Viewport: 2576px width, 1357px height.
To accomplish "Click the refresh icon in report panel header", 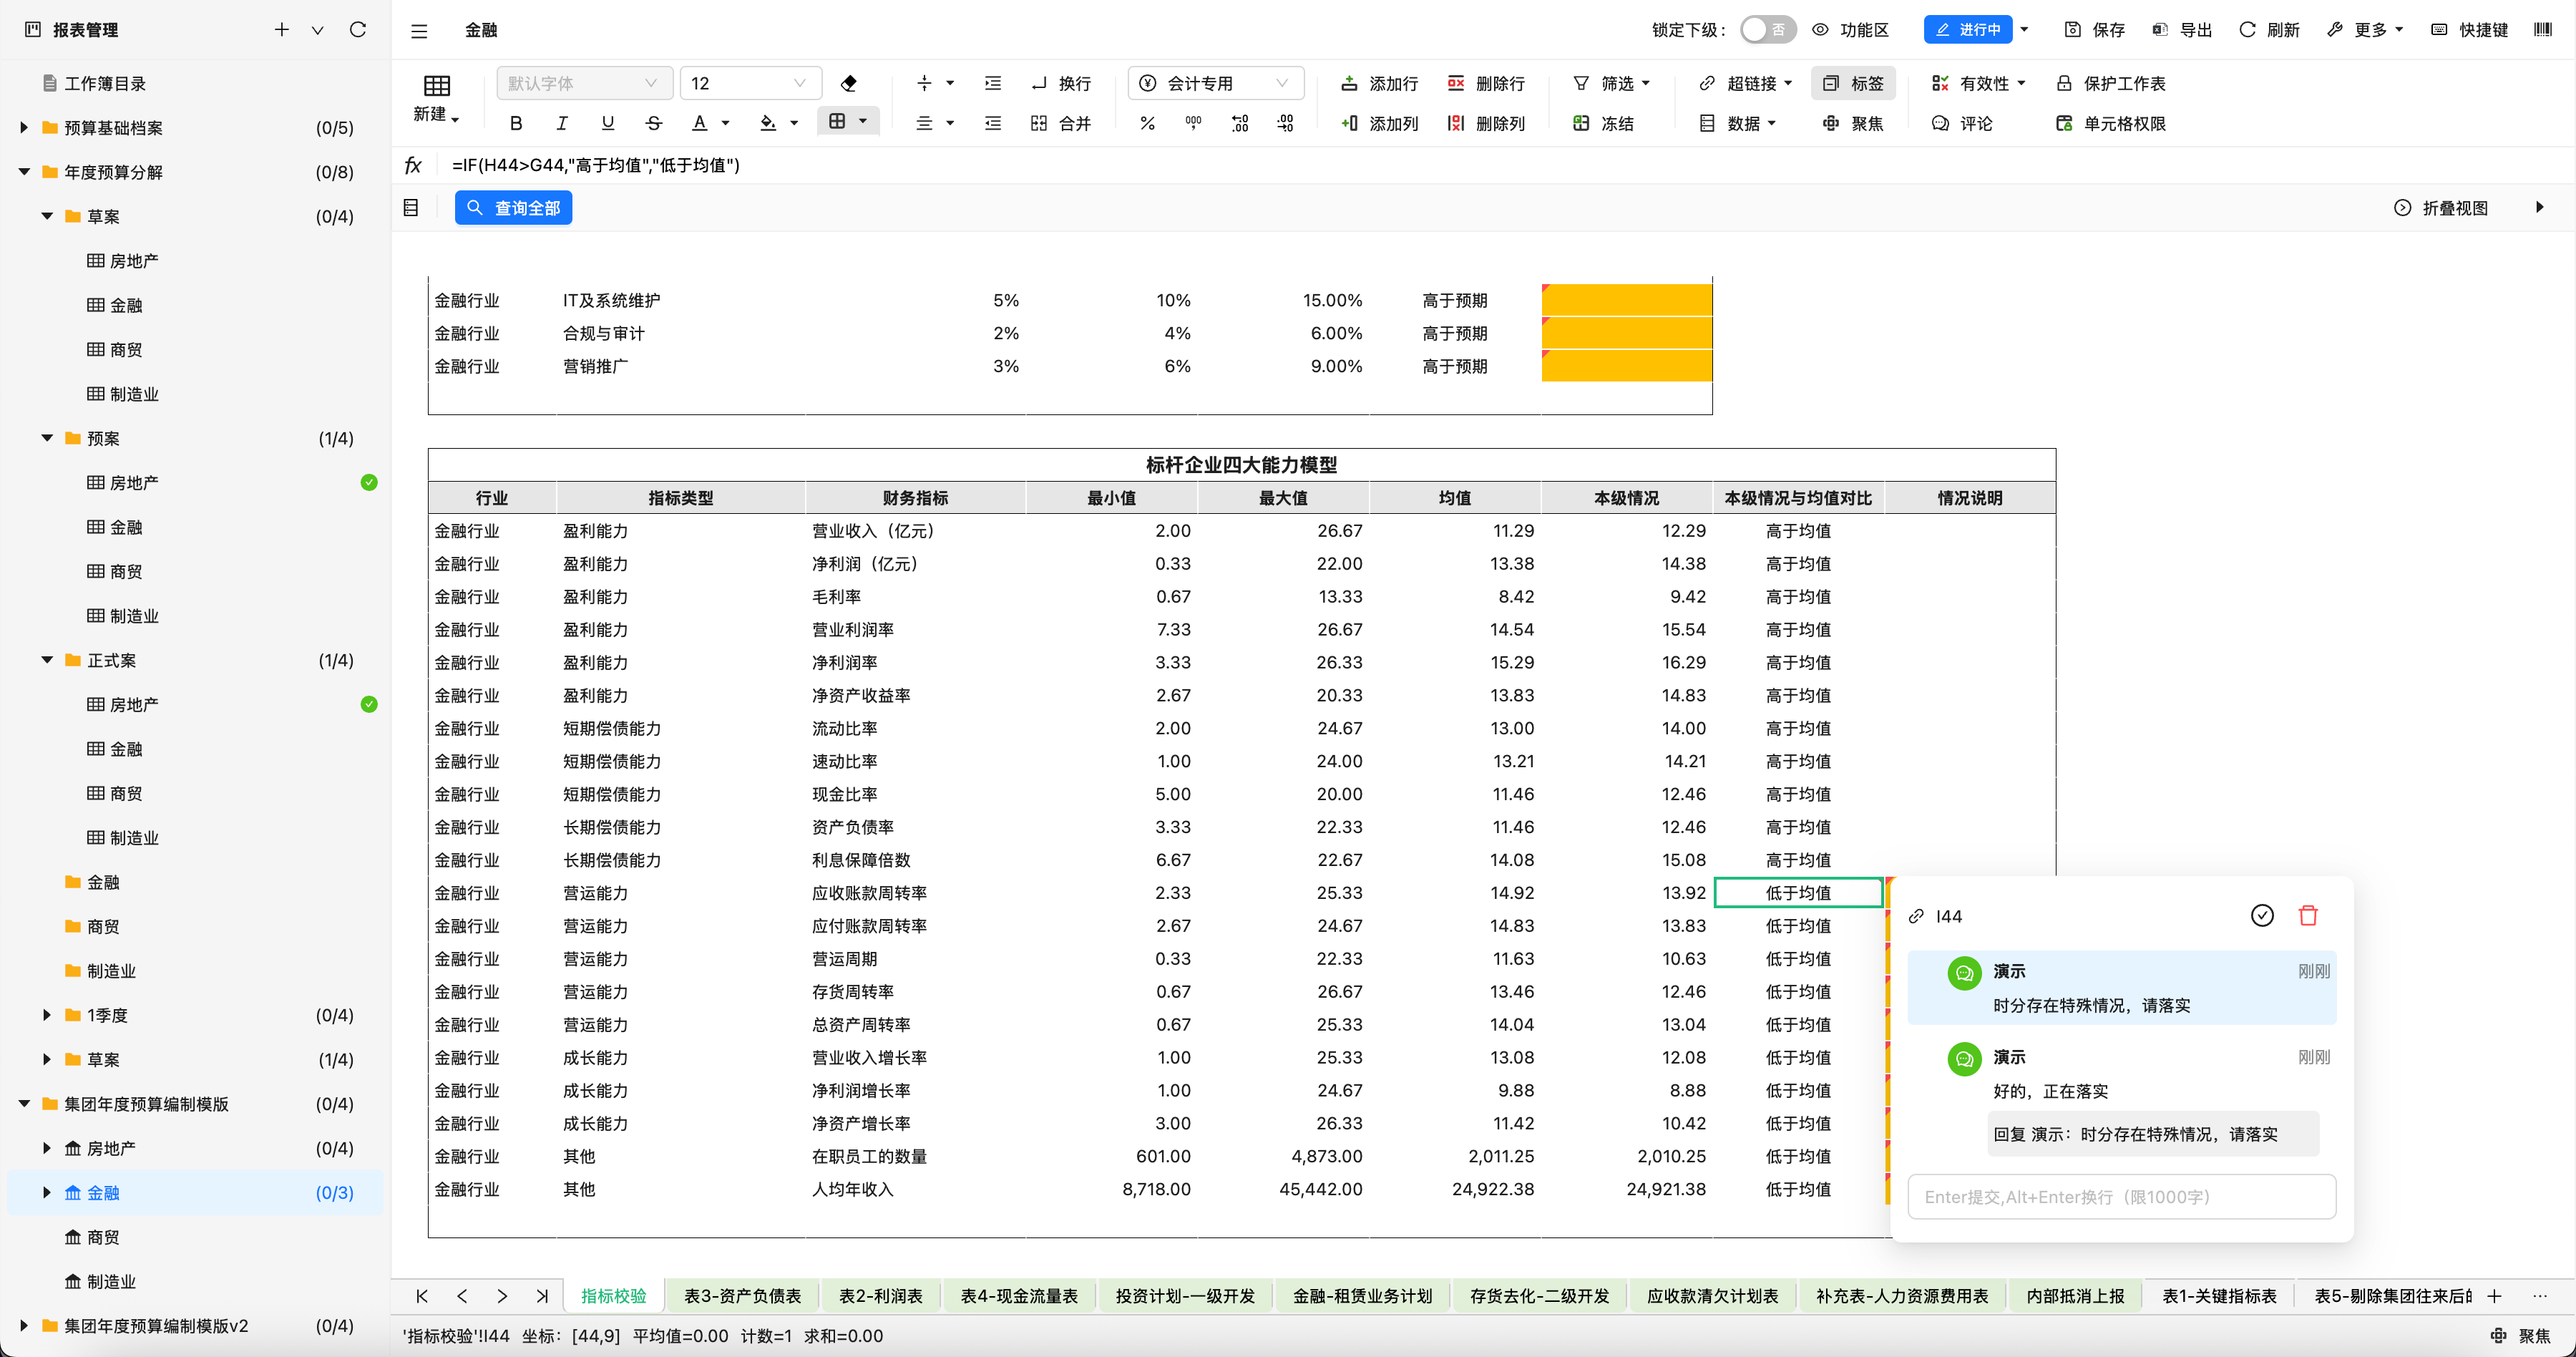I will point(358,30).
